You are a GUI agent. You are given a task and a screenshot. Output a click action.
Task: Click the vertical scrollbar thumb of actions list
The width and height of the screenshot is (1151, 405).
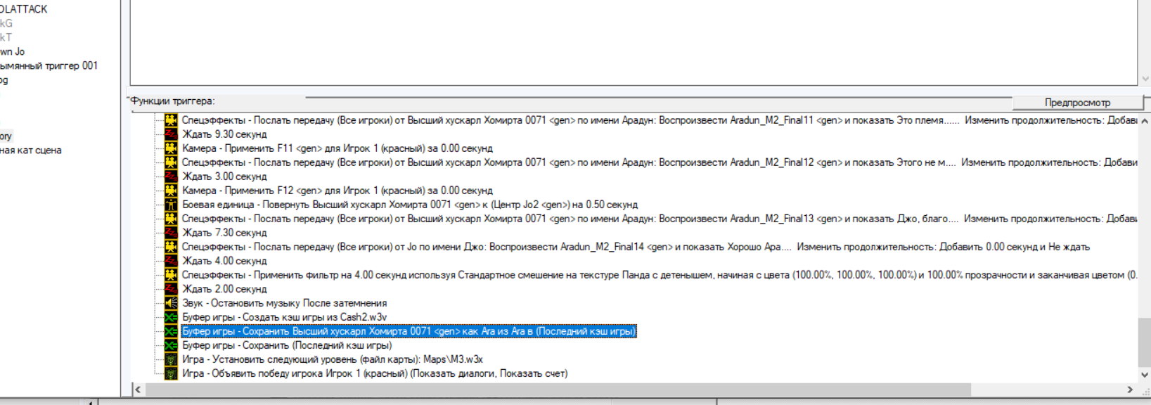coord(1144,342)
